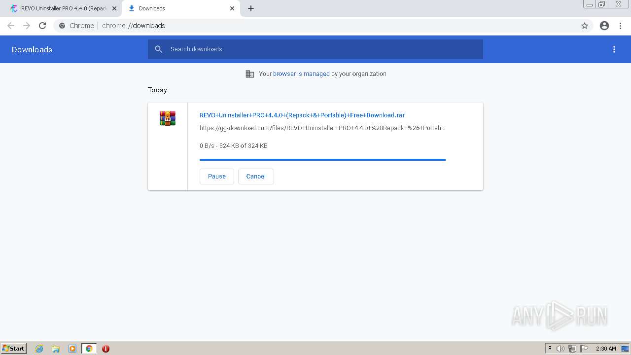The width and height of the screenshot is (631, 355).
Task: Open the REVO+Uninstaller .rar file link
Action: click(x=302, y=115)
